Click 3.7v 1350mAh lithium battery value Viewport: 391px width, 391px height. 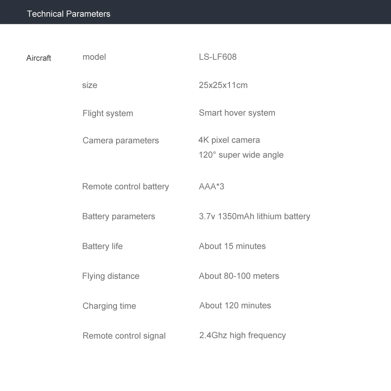pyautogui.click(x=254, y=216)
